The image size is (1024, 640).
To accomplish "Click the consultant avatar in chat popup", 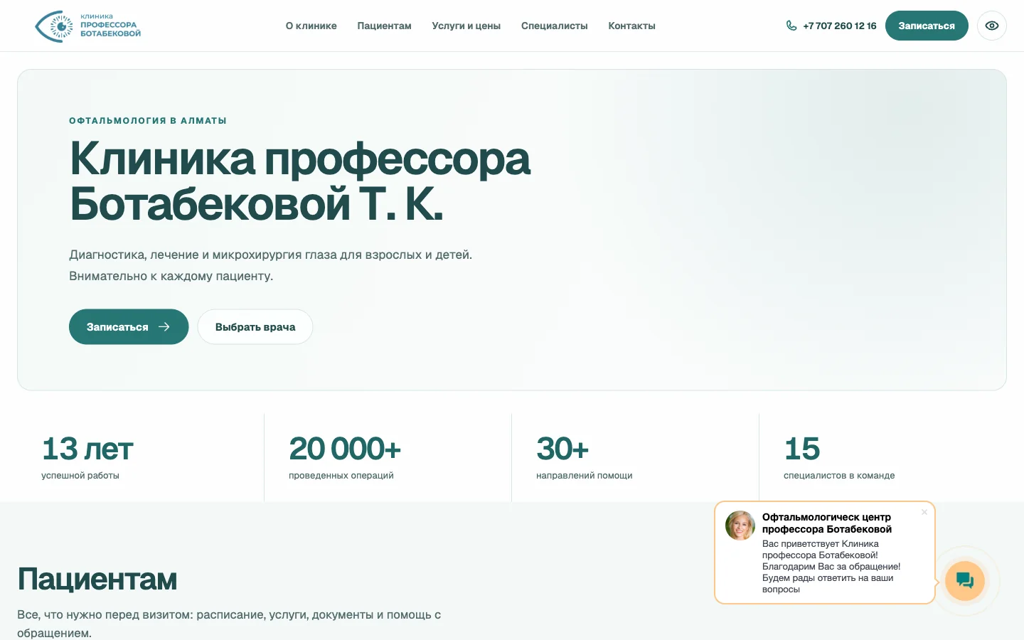I will [740, 526].
